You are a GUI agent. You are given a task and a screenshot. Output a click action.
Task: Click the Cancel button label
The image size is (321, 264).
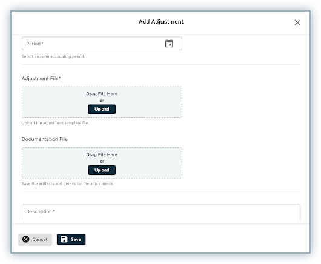40,239
